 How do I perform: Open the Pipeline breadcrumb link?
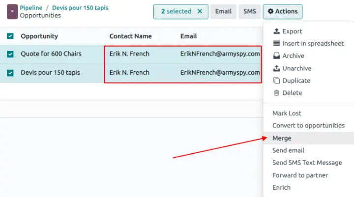(x=31, y=8)
